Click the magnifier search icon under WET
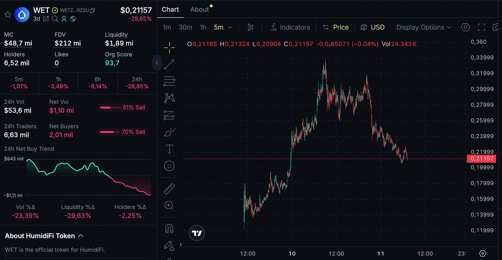The width and height of the screenshot is (502, 260). pos(55,19)
